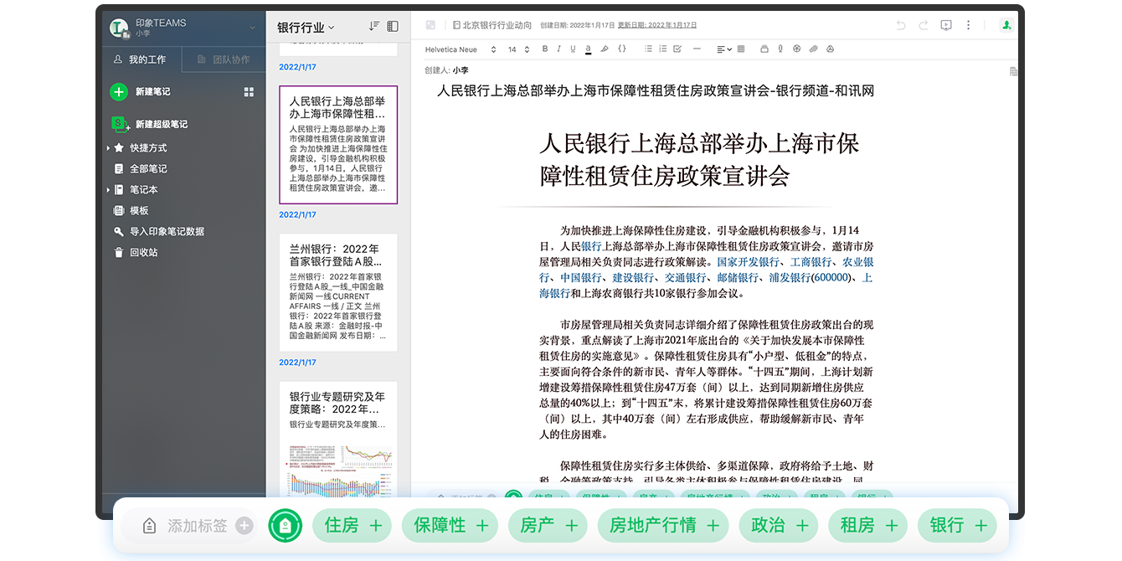Screen dimensions: 1122x561
Task: Open the highlighter color tool
Action: 605,49
